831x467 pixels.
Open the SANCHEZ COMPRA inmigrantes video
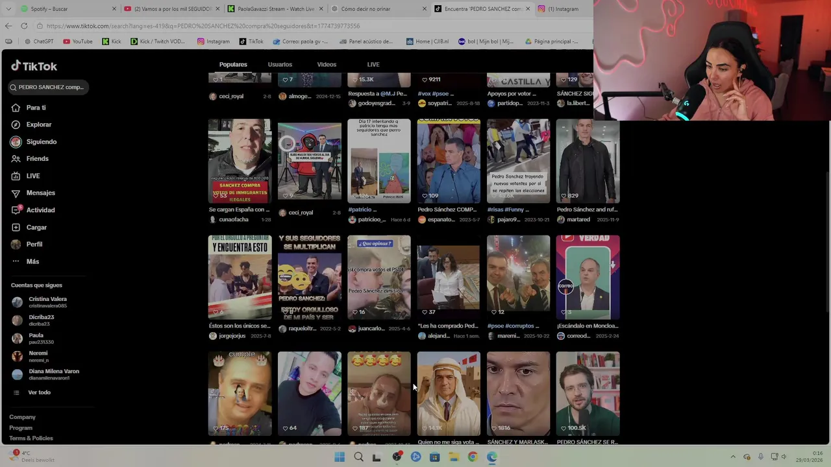[240, 161]
